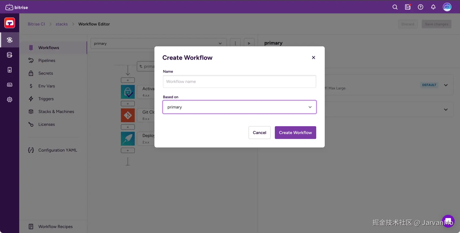Open the help question mark icon
This screenshot has height=233, width=460.
[x=421, y=7]
